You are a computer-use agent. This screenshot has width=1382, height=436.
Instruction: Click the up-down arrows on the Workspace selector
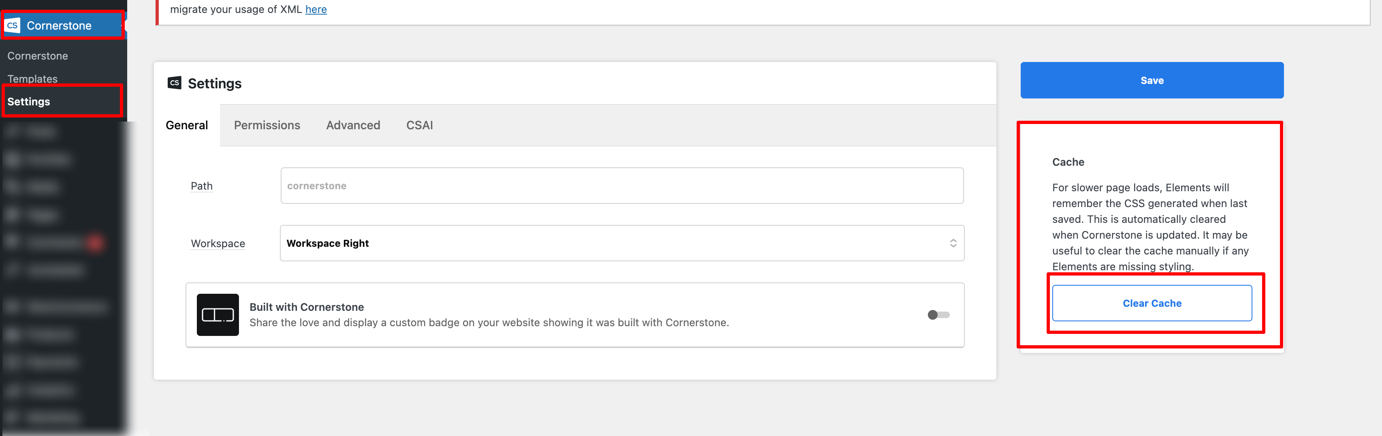coord(953,243)
